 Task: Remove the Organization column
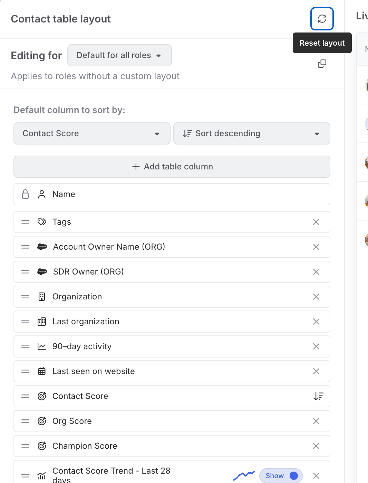[316, 297]
